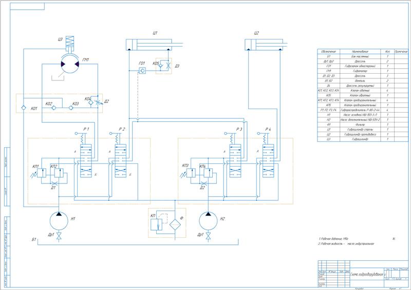Click the 'Р1, Р2, Р3, Р4' designation cell
The width and height of the screenshot is (411, 290).
click(329, 110)
